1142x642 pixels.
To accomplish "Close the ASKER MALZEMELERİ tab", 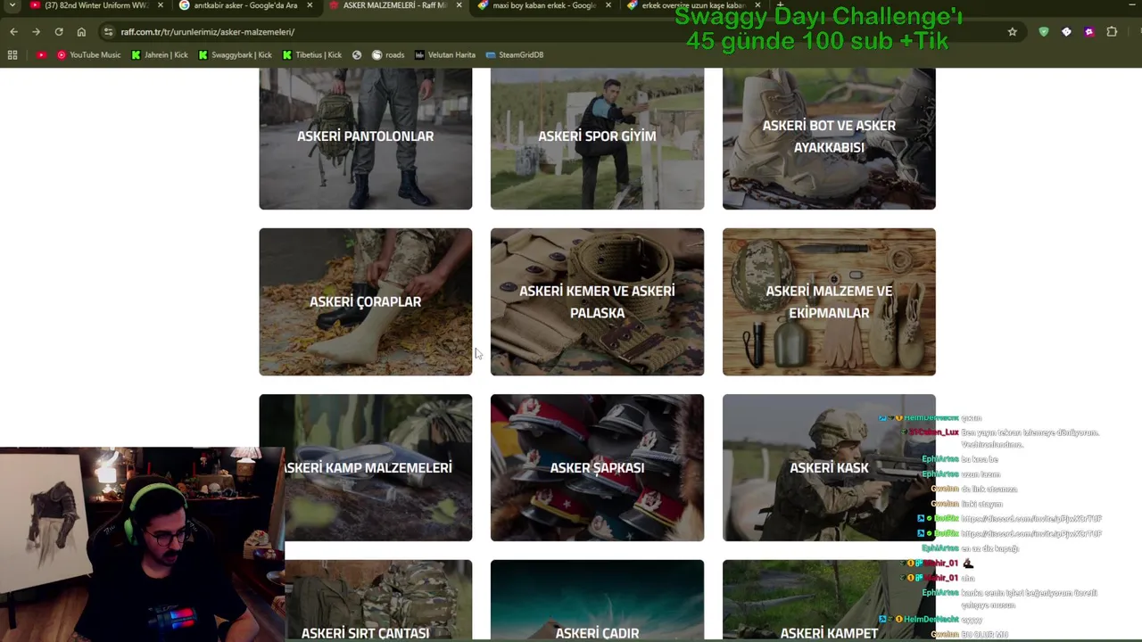I will [x=459, y=5].
